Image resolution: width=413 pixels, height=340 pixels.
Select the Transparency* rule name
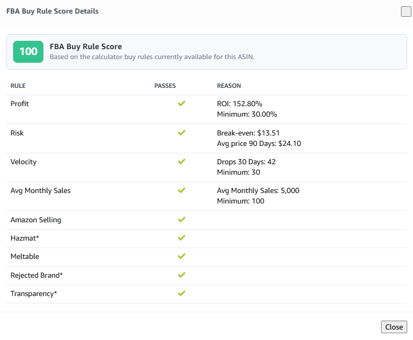(x=34, y=293)
